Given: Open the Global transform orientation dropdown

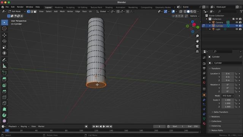Looking at the screenshot, I should (x=103, y=11).
